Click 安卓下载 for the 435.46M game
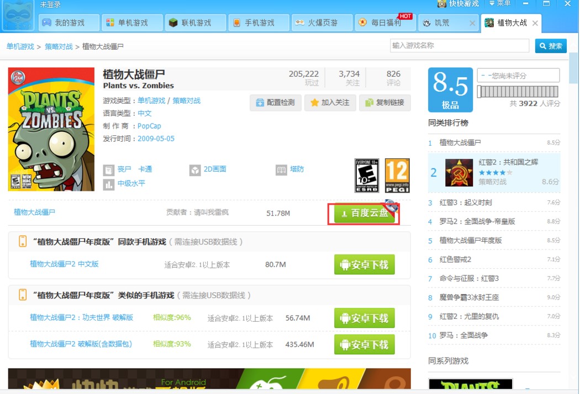The height and width of the screenshot is (394, 580). (365, 344)
